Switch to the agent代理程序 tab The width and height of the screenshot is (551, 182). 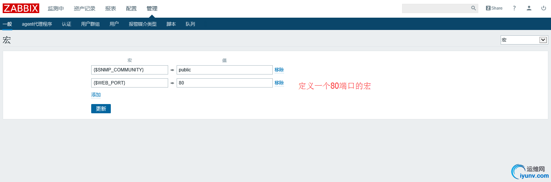pyautogui.click(x=37, y=24)
